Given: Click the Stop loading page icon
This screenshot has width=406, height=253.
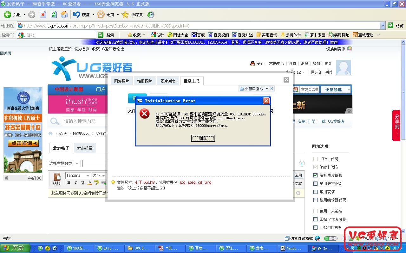Looking at the screenshot, I should click(x=43, y=15).
